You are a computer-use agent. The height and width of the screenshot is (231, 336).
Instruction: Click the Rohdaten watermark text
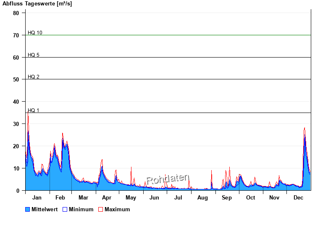pos(168,179)
